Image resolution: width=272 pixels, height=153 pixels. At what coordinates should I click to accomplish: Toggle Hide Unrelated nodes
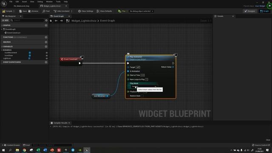pos(61,11)
